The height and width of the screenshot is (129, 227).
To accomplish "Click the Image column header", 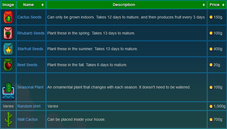I will pos(8,5).
